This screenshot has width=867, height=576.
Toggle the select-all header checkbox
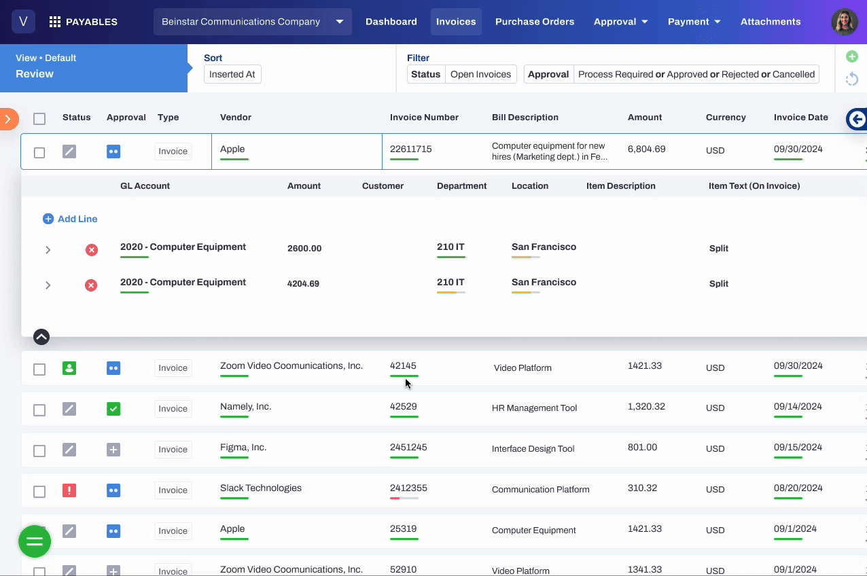[x=39, y=119]
